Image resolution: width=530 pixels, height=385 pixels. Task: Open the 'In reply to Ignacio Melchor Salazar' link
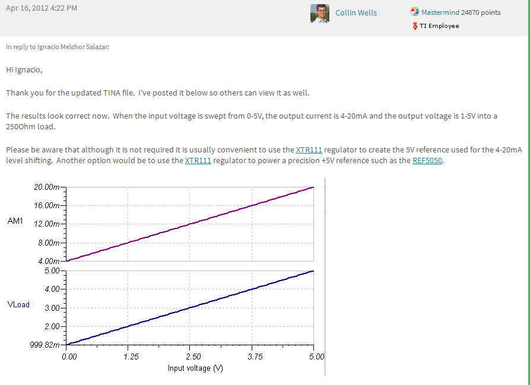pyautogui.click(x=58, y=47)
